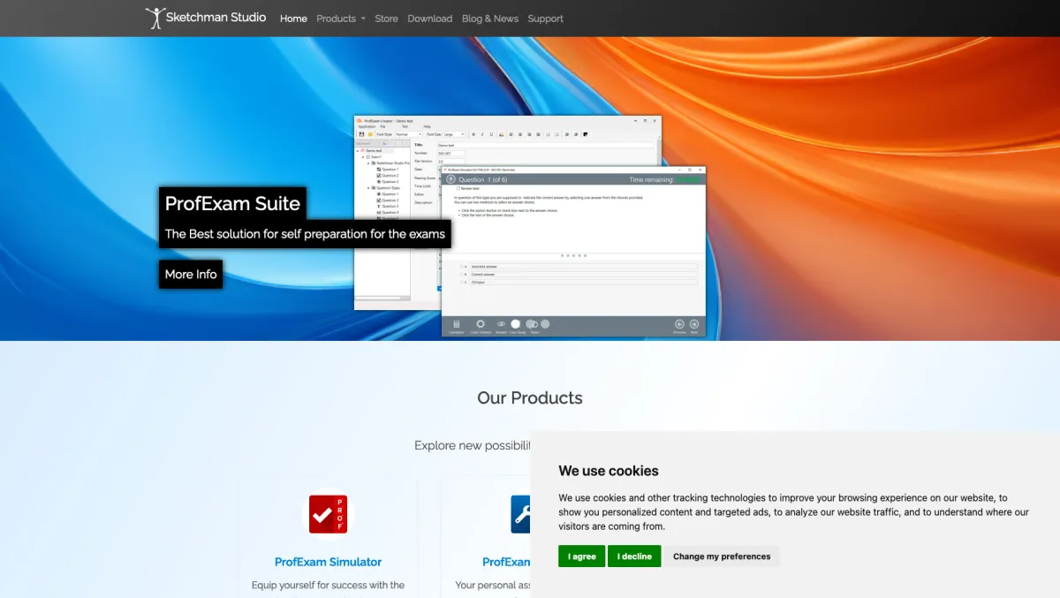Expand the Products dropdown menu
Viewport: 1060px width, 598px height.
(340, 19)
